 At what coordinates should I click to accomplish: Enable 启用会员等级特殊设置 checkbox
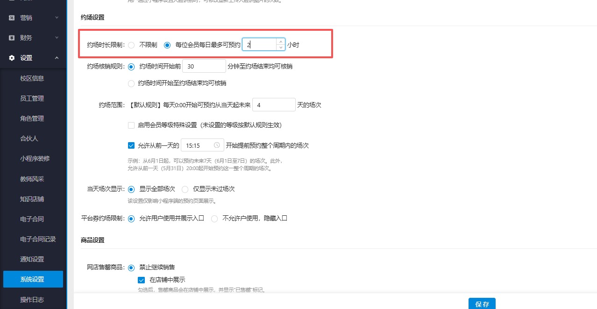(x=131, y=125)
